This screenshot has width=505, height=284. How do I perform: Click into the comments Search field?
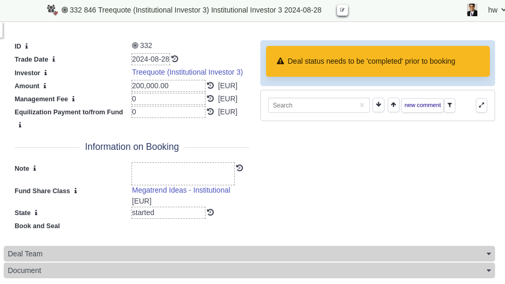coord(314,105)
